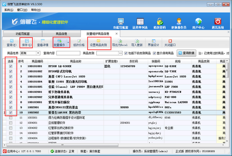Viewport: 232px width, 156px height.
Task: Click the 关闭窗口 toolbar button
Action: pyautogui.click(x=170, y=43)
